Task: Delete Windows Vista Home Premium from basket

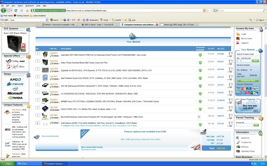Action: pyautogui.click(x=230, y=116)
